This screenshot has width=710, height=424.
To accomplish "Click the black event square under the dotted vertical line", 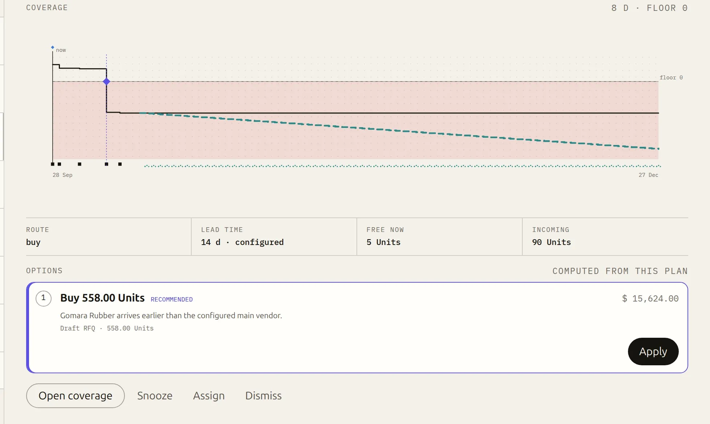I will pos(106,164).
